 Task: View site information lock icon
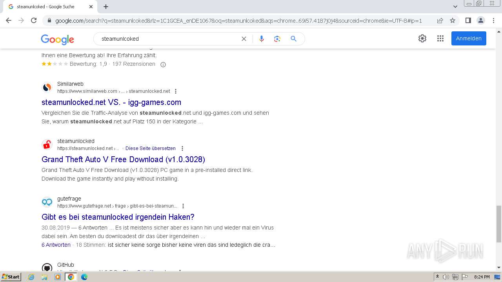pos(49,21)
